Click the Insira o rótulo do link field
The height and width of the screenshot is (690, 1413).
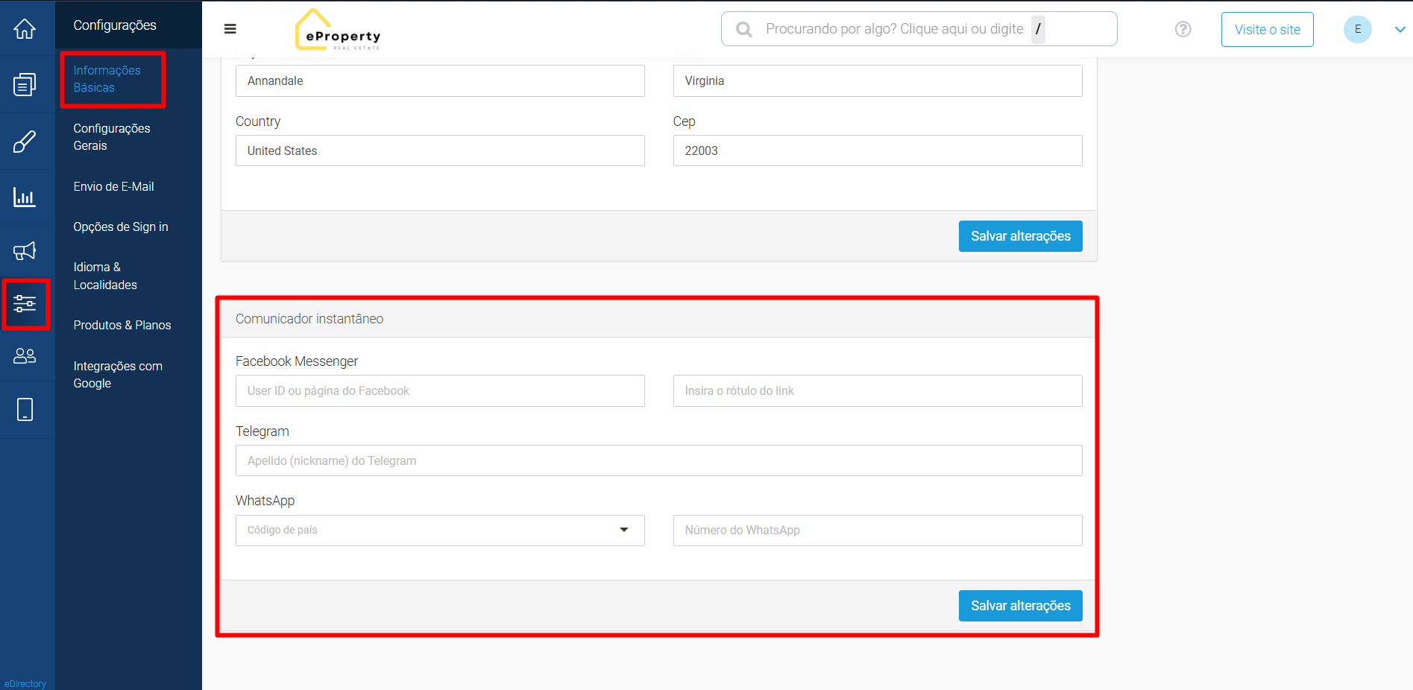878,391
